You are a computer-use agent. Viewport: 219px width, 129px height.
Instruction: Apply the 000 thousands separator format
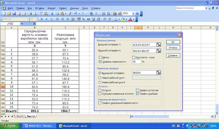click(x=89, y=19)
